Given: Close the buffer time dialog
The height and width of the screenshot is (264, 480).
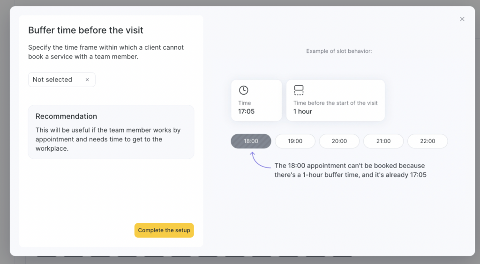Looking at the screenshot, I should point(462,19).
